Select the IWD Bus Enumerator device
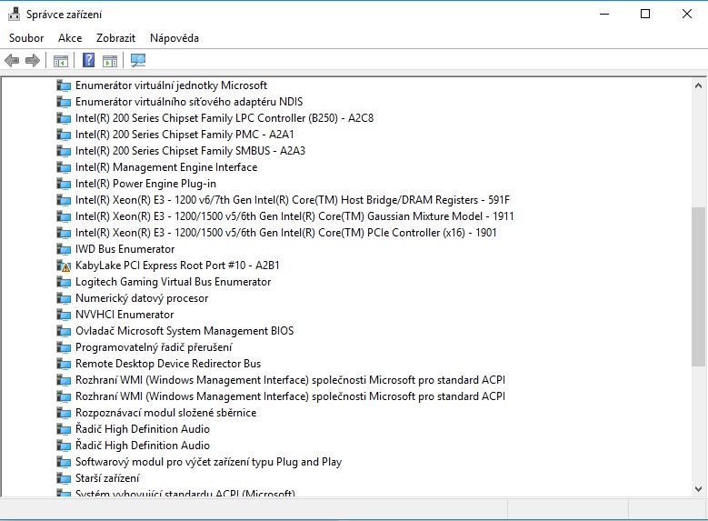The image size is (708, 521). click(x=125, y=249)
